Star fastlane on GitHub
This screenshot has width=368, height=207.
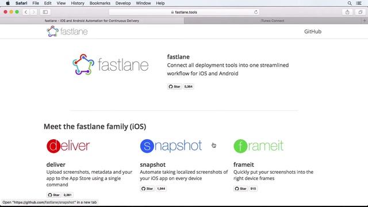(174, 87)
